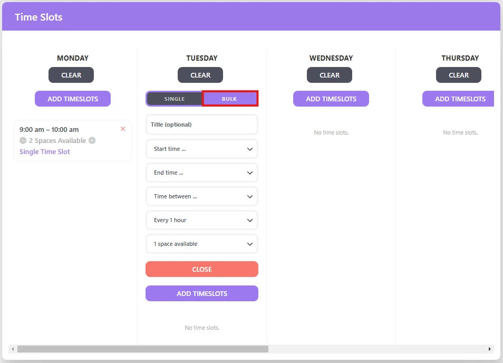Open the Single Time Slot link
The image size is (503, 363).
point(45,152)
